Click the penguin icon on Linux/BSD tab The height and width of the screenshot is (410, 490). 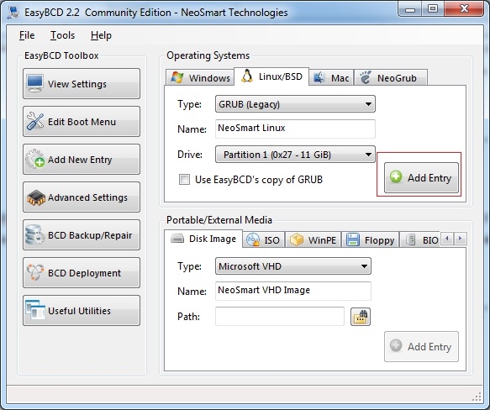coord(247,76)
